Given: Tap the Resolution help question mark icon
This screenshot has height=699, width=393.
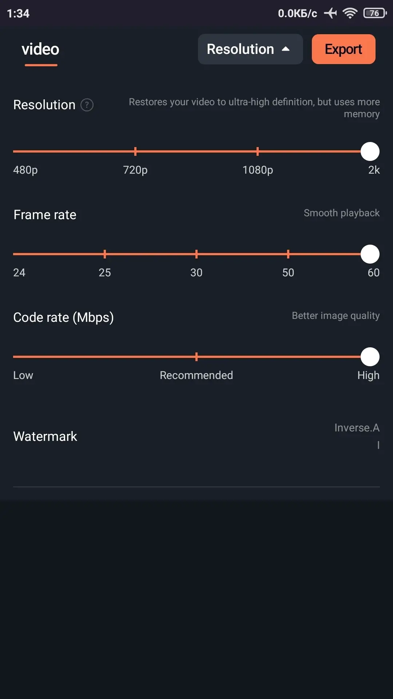Looking at the screenshot, I should click(87, 105).
